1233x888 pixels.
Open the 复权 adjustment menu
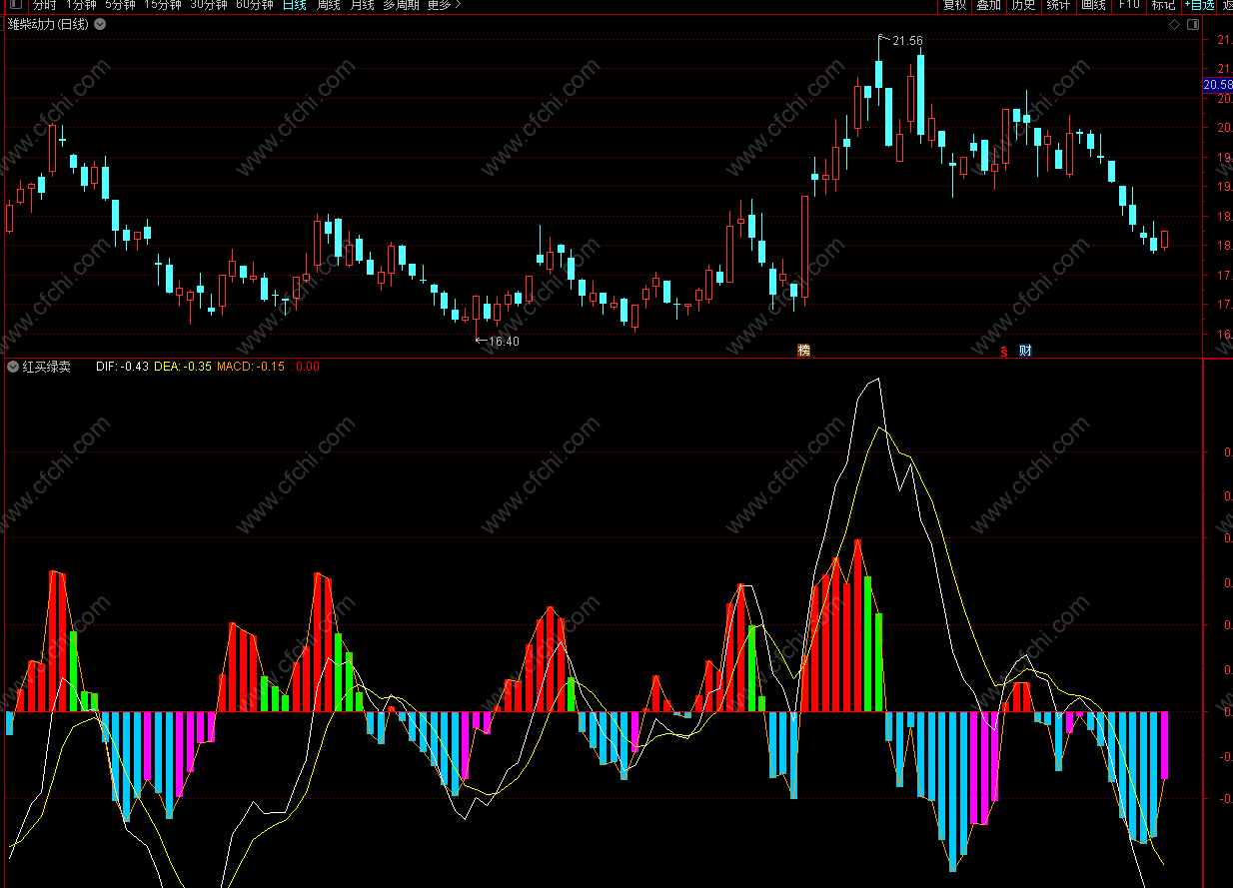coord(954,5)
